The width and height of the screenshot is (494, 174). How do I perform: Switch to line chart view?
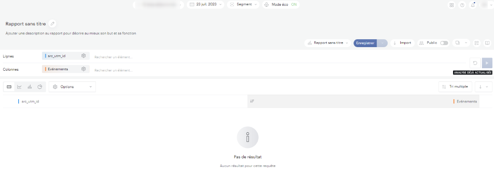tap(19, 87)
